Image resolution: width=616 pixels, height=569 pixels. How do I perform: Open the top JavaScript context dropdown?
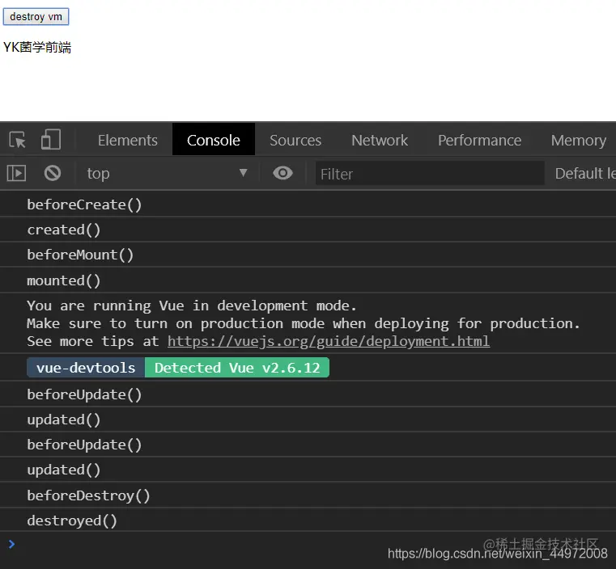[x=167, y=173]
